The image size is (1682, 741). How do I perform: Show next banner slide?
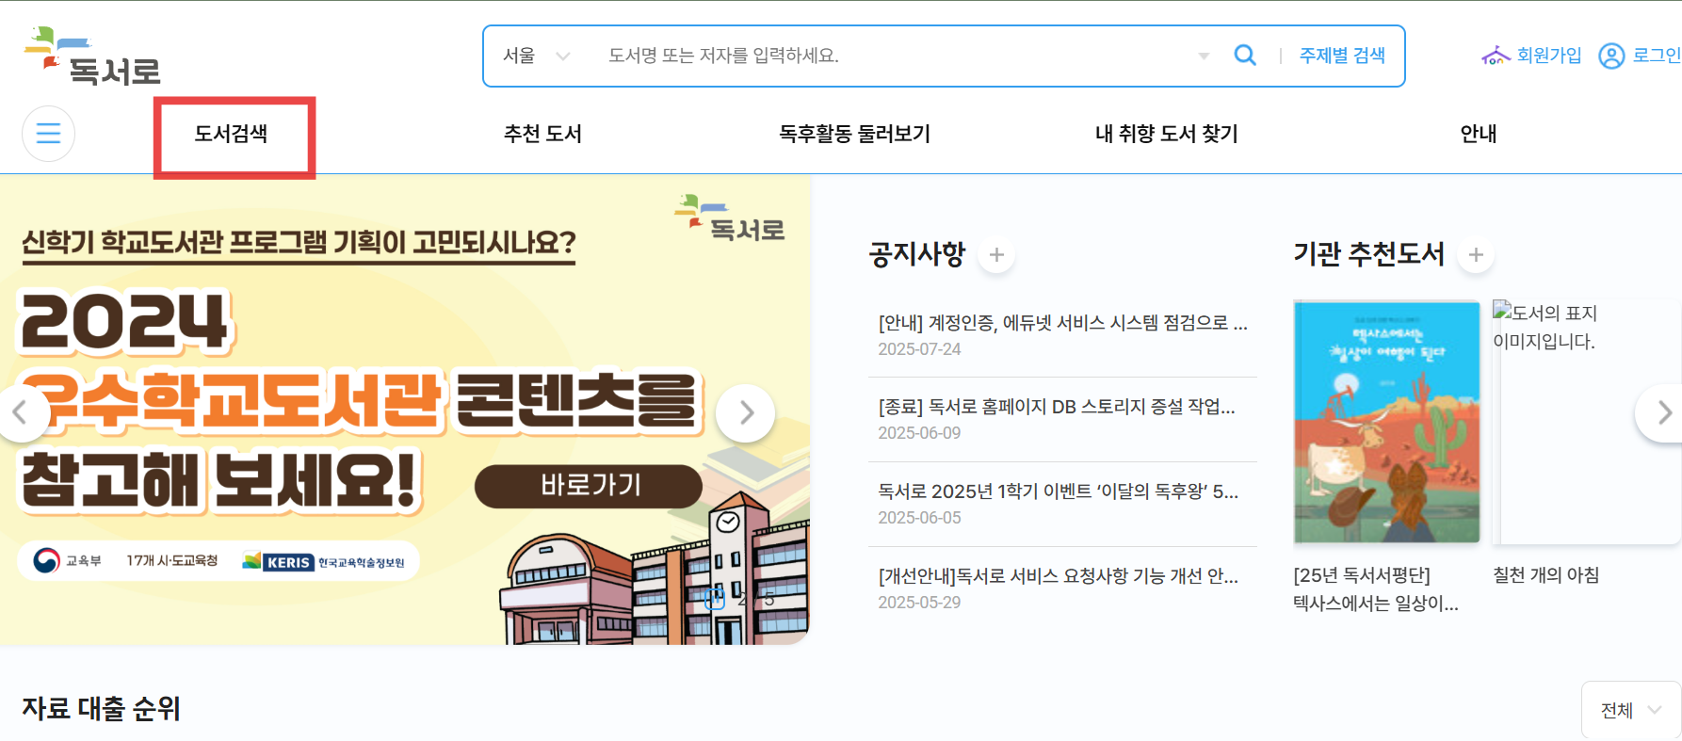click(746, 412)
